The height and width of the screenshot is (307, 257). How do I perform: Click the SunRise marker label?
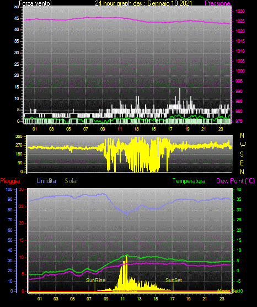pyautogui.click(x=96, y=280)
